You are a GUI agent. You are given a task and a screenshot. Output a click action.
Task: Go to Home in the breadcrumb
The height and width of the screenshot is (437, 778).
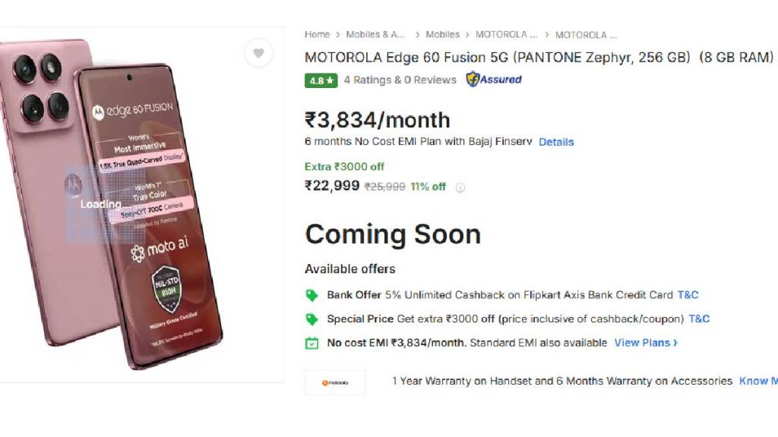click(317, 35)
